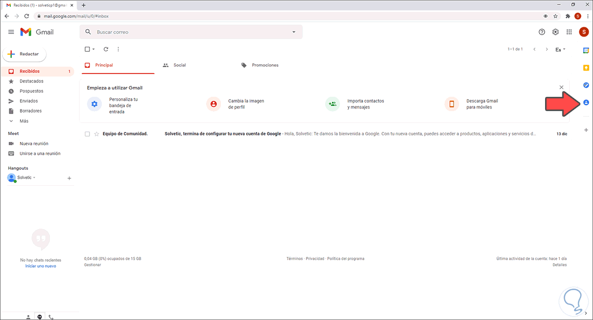This screenshot has width=593, height=320.
Task: Click the Gestionar storage link
Action: click(93, 265)
